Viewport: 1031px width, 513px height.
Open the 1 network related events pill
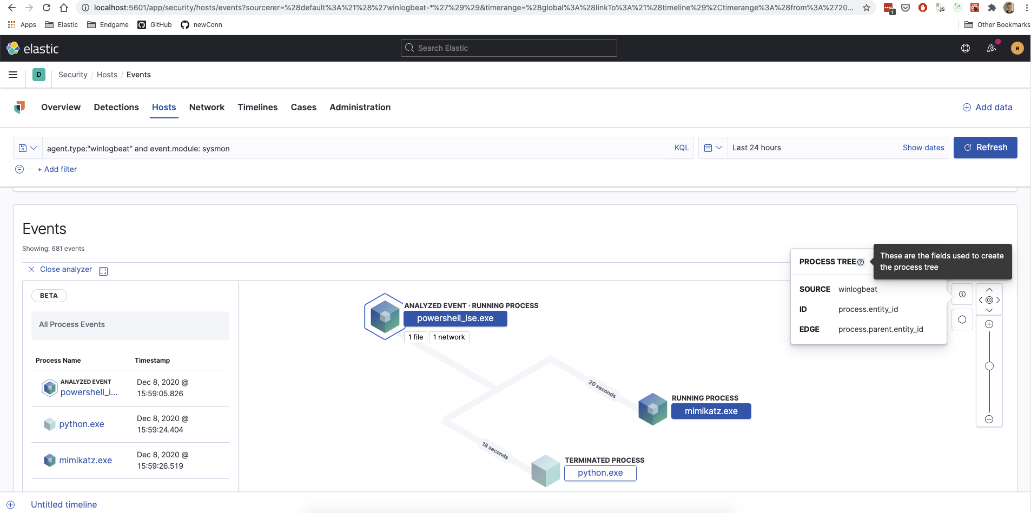[x=449, y=337]
